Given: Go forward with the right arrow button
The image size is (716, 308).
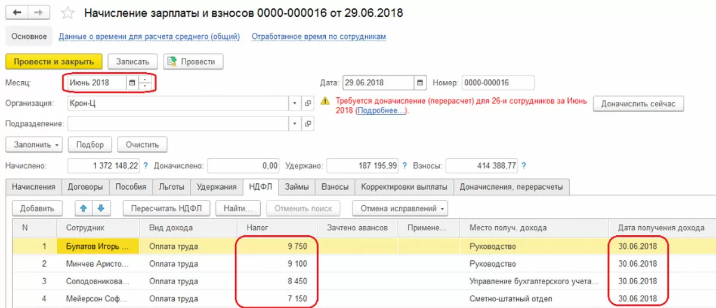Looking at the screenshot, I should (39, 13).
